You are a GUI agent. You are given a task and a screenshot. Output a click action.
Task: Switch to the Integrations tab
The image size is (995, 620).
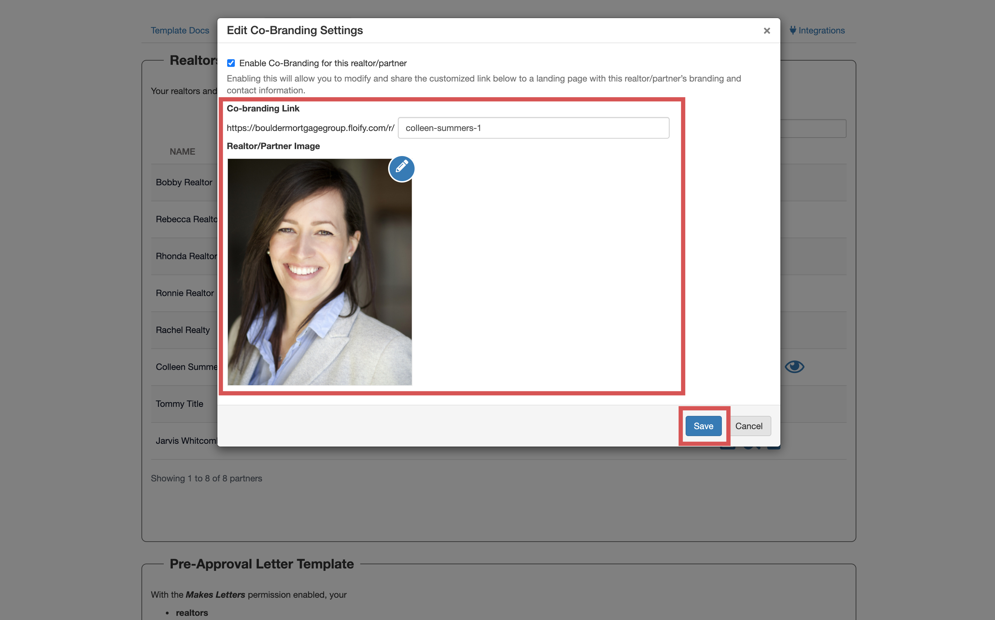coord(821,30)
